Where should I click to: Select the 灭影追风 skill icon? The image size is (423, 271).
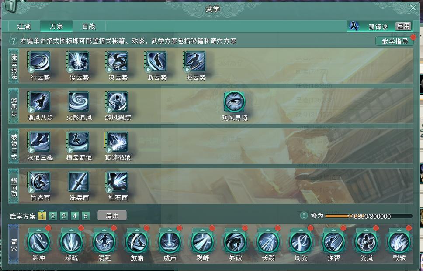pos(79,102)
